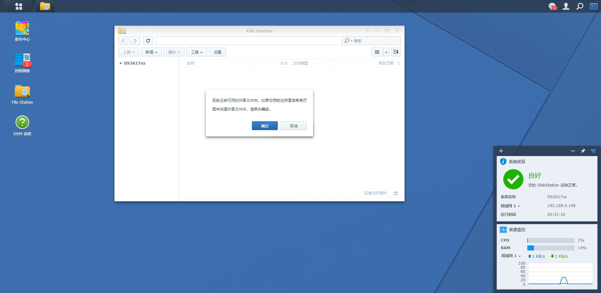Open the 控制面板 desktop icon
The height and width of the screenshot is (293, 601).
point(22,63)
